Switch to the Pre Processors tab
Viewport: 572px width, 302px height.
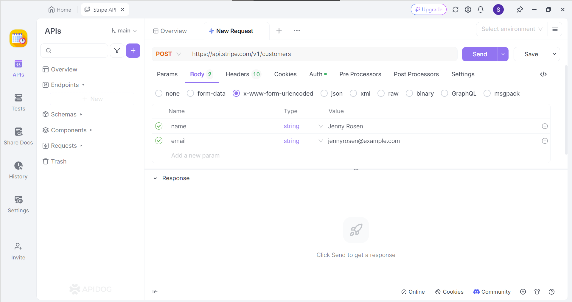[360, 74]
